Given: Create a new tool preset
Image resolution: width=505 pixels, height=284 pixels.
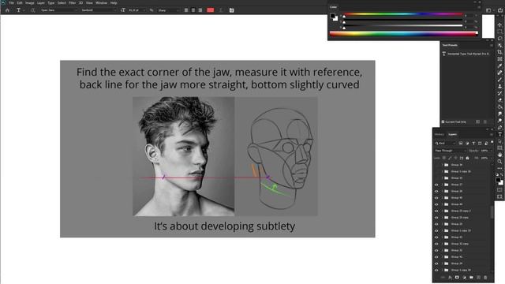Looking at the screenshot, I should 478,122.
